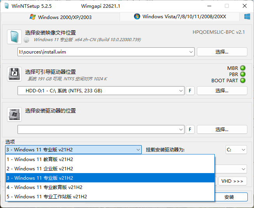The height and width of the screenshot is (208, 254).
Task: Click the 安装 install button
Action: [x=231, y=197]
